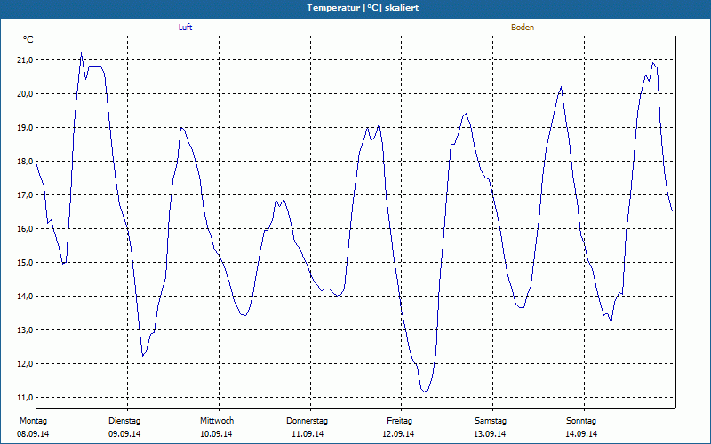The image size is (711, 444).
Task: Click the Luft legend label
Action: [x=185, y=28]
